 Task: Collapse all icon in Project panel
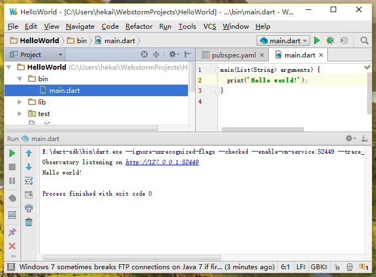(156, 54)
